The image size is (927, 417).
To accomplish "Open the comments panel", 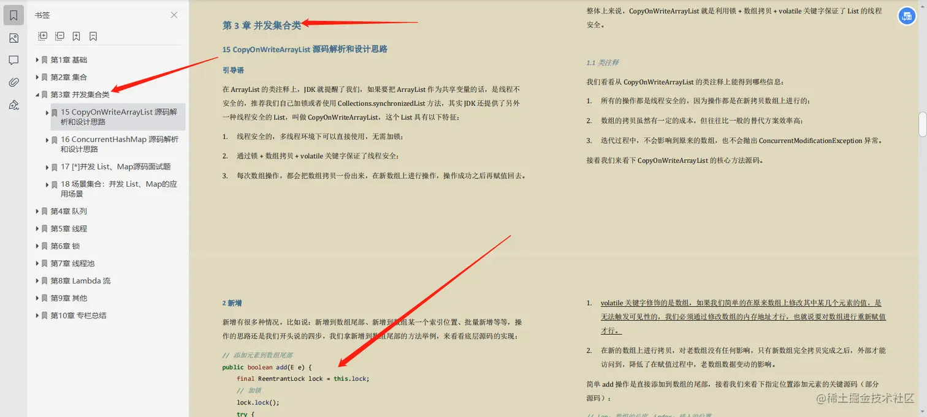I will tap(13, 59).
